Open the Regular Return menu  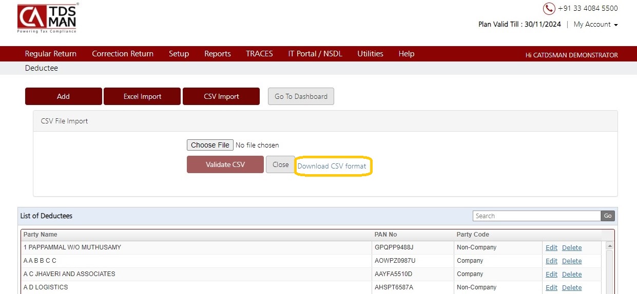(x=51, y=54)
